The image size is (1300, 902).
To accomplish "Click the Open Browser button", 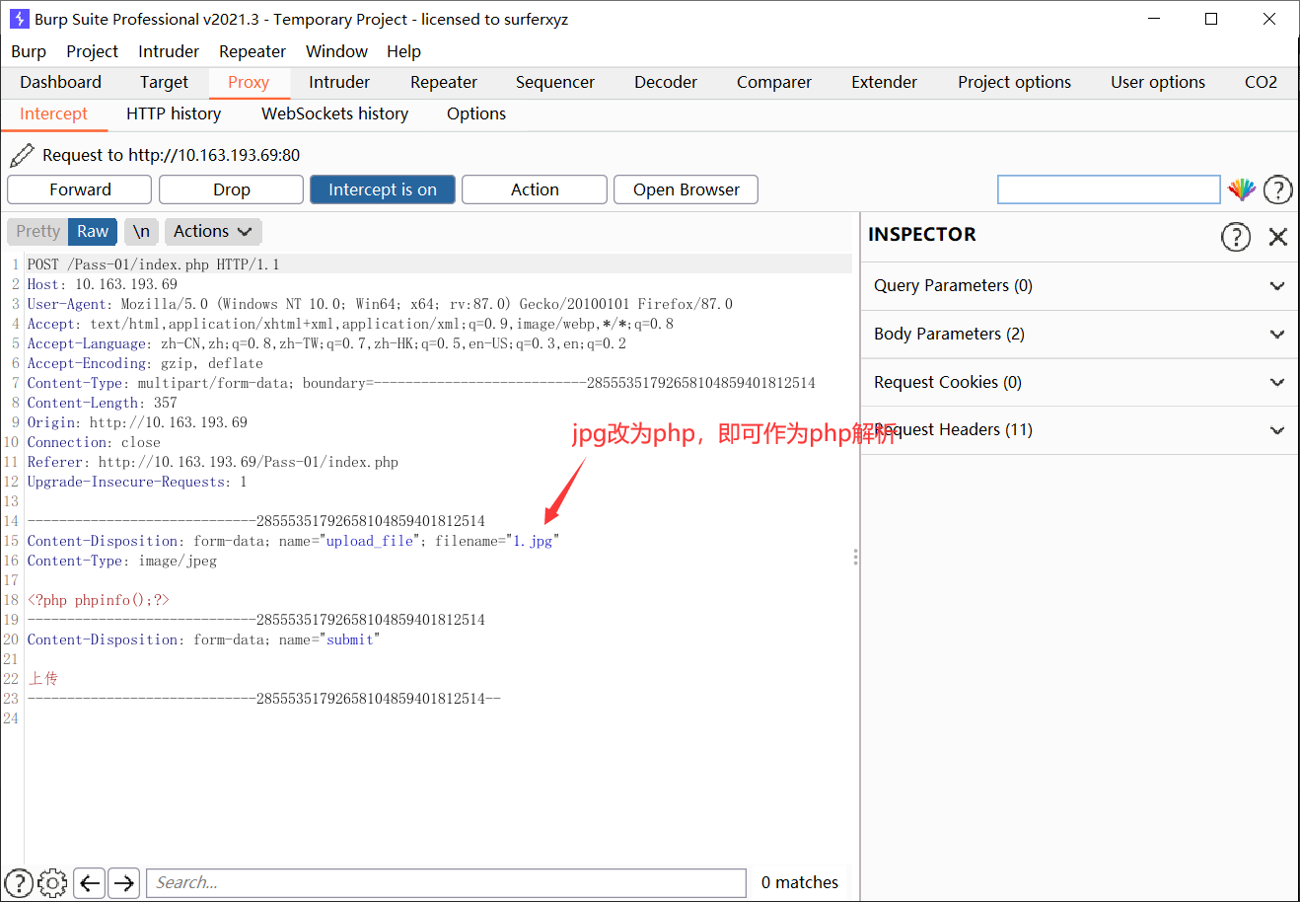I will [686, 189].
